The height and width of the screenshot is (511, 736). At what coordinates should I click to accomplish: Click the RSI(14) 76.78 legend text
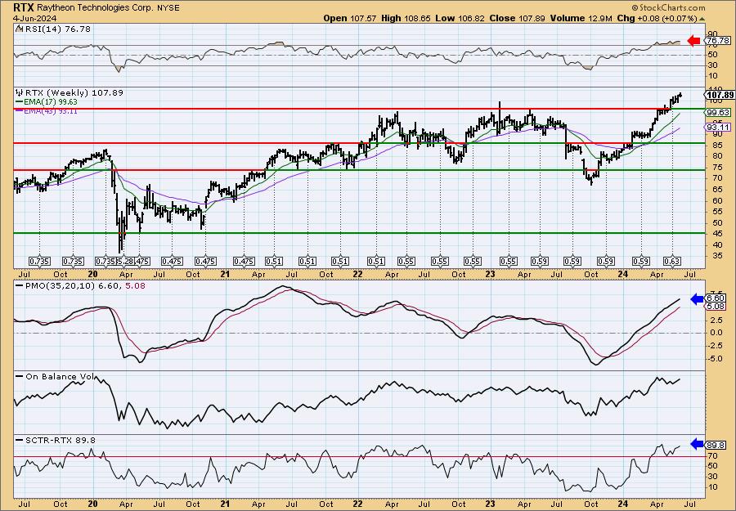[56, 29]
